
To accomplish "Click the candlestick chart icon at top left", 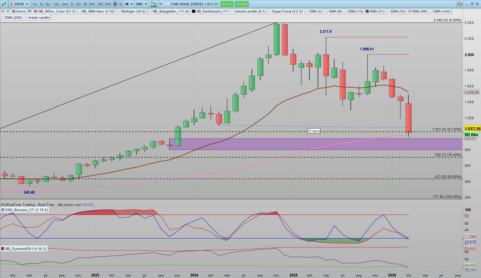I will pos(5,4).
